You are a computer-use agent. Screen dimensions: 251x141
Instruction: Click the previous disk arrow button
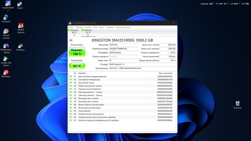pyautogui.click(x=71, y=40)
